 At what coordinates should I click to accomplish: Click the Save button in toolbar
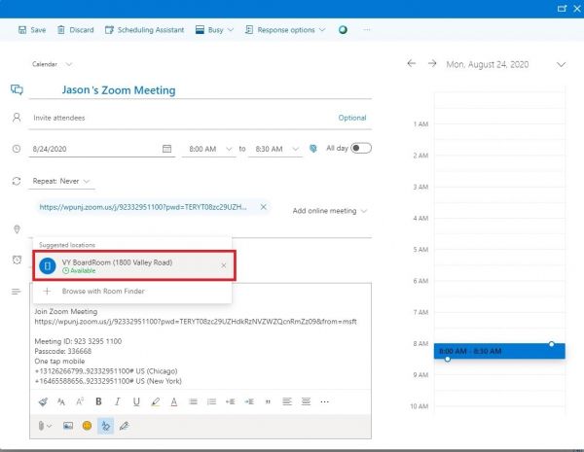[x=32, y=30]
